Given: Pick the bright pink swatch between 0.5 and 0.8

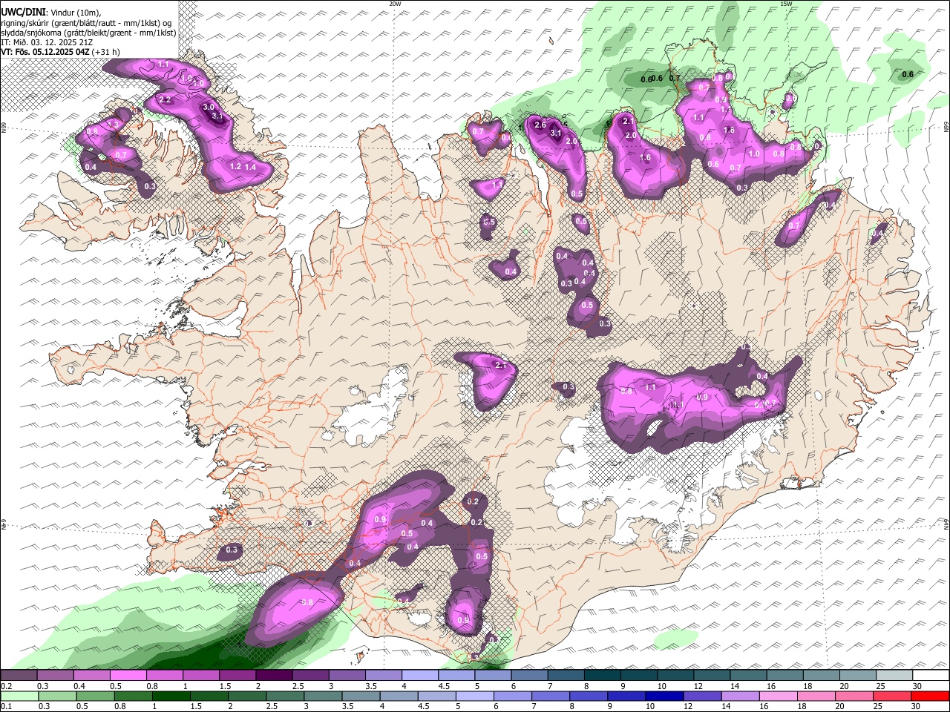Looking at the screenshot, I should point(128,675).
